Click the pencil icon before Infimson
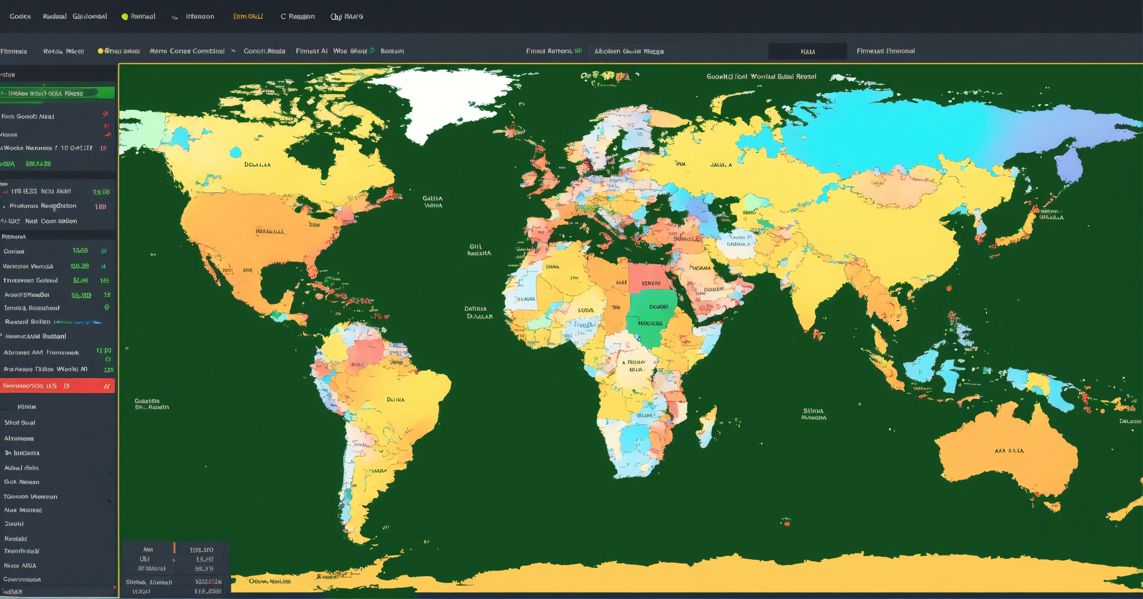The image size is (1143, 599). [175, 17]
